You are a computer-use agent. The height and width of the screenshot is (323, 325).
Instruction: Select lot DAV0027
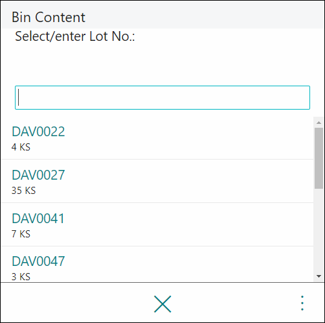pos(38,175)
